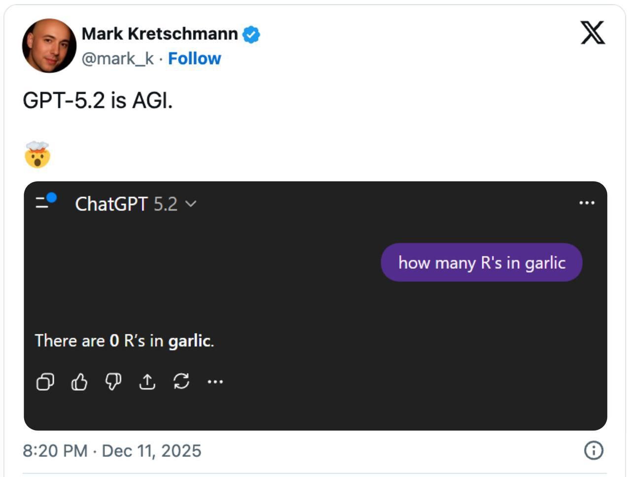This screenshot has width=631, height=477.
Task: Open the 8:20 PM Dec 11 timestamp
Action: pyautogui.click(x=112, y=450)
